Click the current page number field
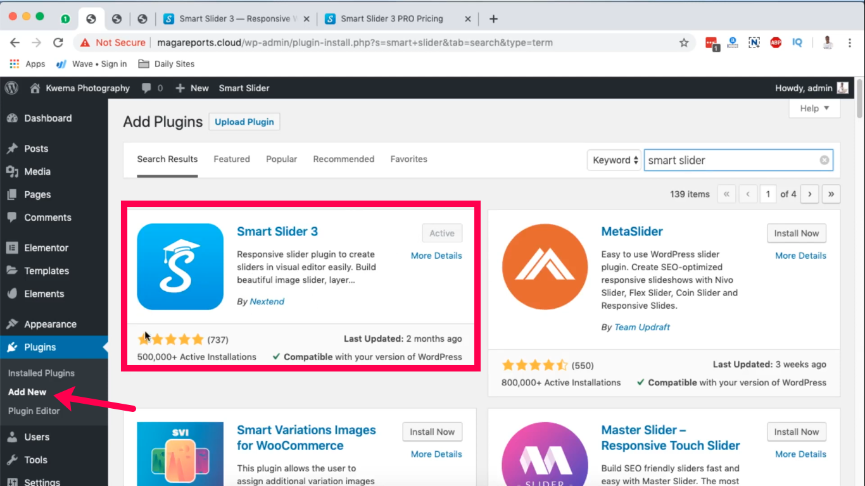Screen dimensions: 865x486 (x=768, y=194)
